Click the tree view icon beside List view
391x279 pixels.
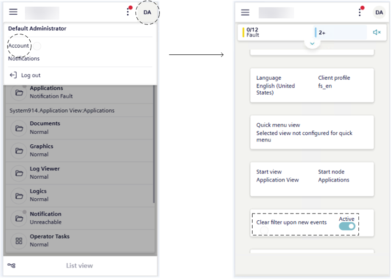(x=12, y=266)
